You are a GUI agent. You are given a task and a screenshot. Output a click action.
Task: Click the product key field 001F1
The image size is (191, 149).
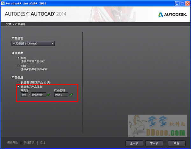click(61, 95)
